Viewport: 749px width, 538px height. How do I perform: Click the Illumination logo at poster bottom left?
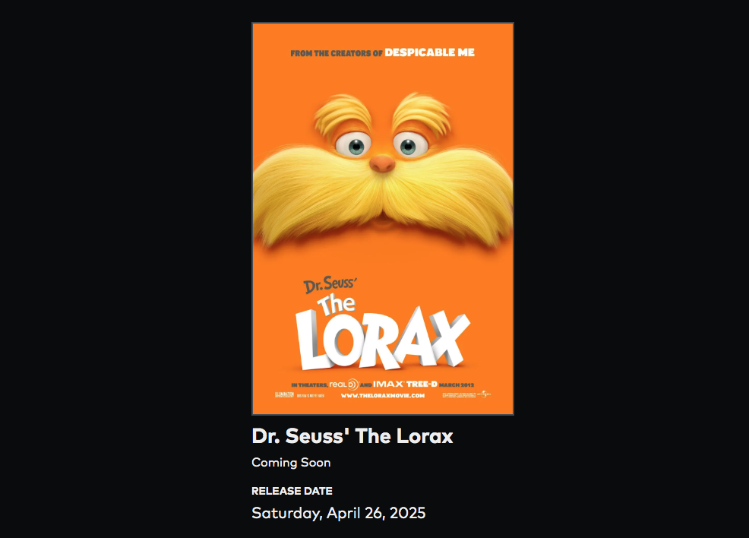(284, 394)
